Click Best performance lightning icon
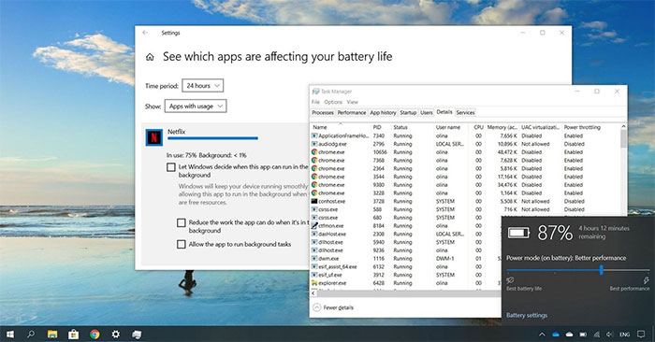 click(646, 280)
